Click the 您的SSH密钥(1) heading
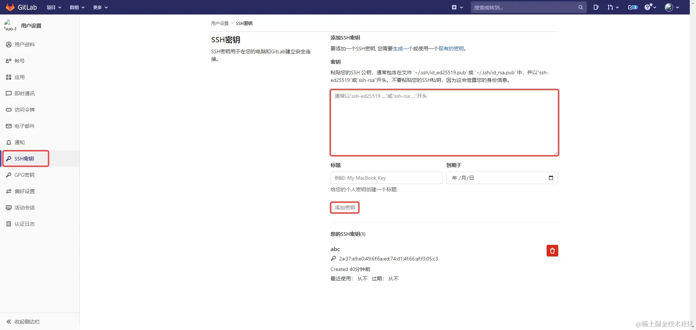 tap(348, 234)
